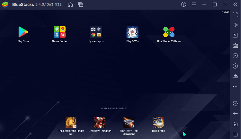
Task: Click the Android back arrow
Action: coord(235,114)
